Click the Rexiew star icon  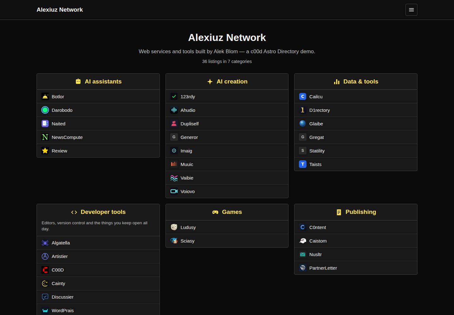(45, 151)
